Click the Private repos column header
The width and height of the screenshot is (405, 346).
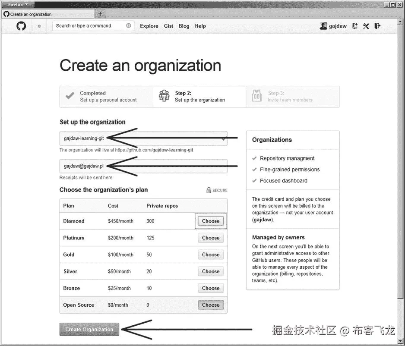tap(162, 206)
